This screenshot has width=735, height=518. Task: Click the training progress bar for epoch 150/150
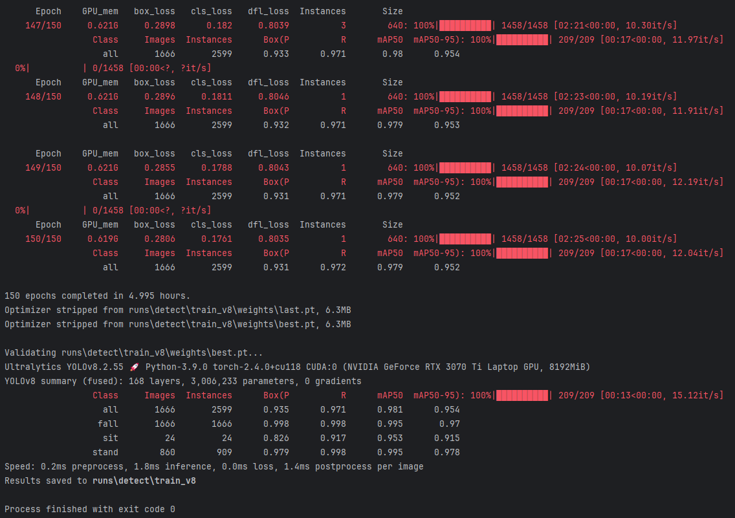[465, 239]
